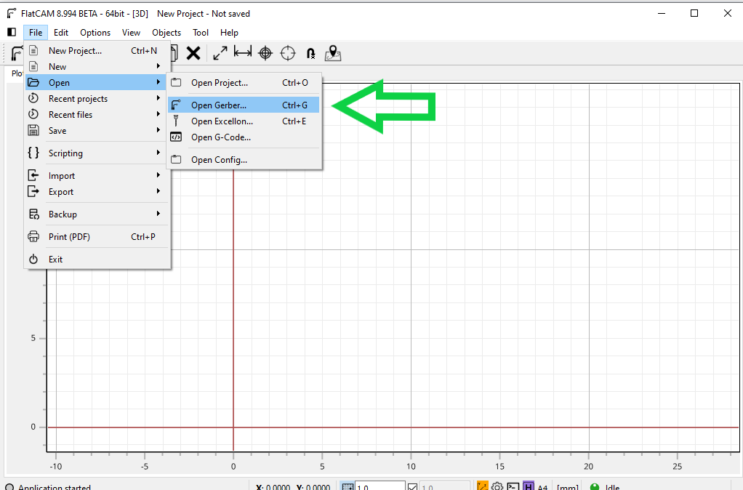Screen dimensions: 743x490
Task: Click the [mm] units label in the status bar
Action: point(568,486)
